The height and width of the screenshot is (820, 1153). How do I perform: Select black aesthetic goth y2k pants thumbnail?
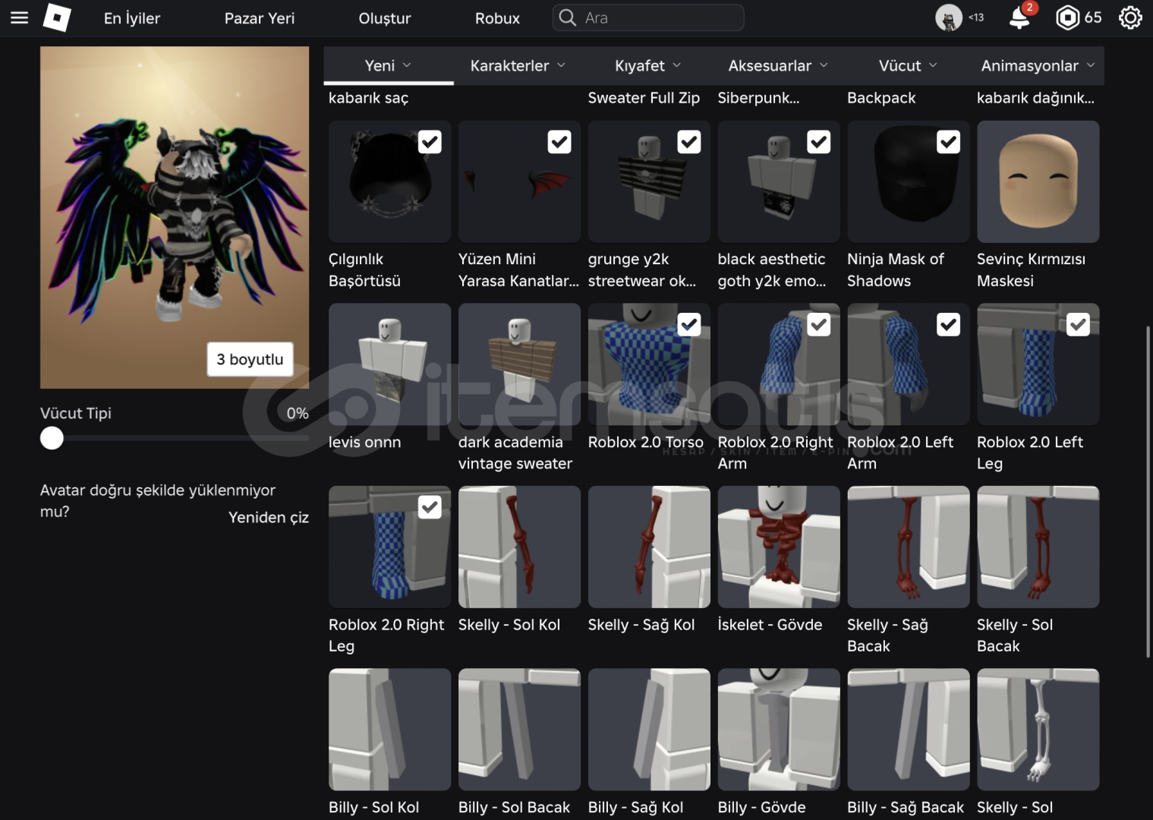[x=779, y=181]
